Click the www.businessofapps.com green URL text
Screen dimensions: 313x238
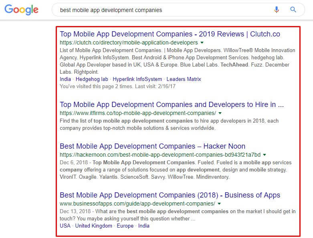coord(137,204)
